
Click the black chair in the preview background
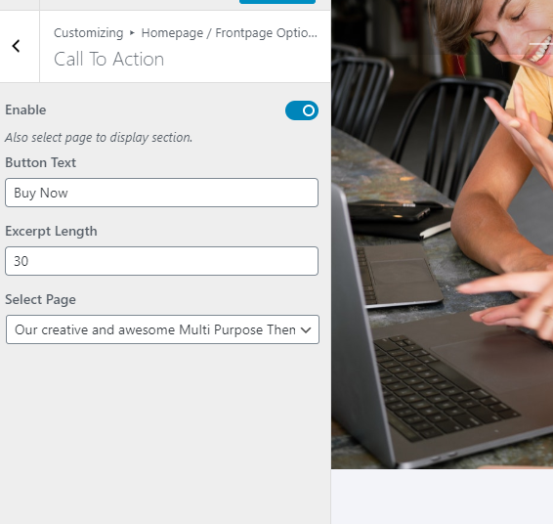pyautogui.click(x=447, y=134)
